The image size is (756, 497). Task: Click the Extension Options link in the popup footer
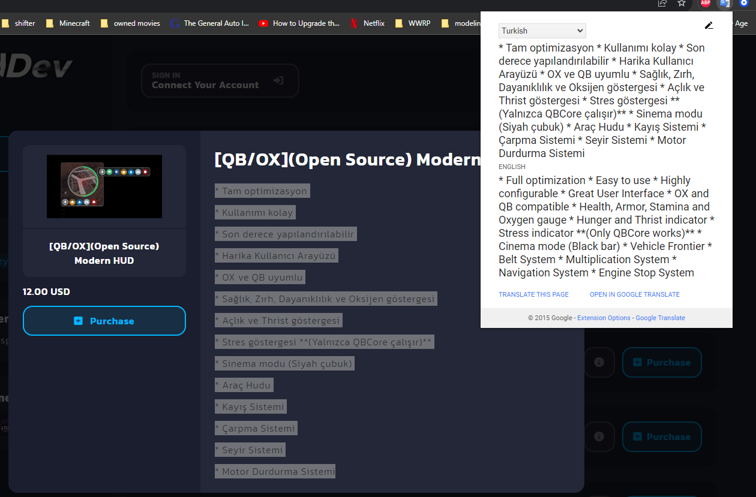pyautogui.click(x=603, y=318)
